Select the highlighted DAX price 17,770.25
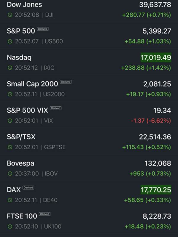Image resolution: width=178 pixels, height=237 pixels. [156, 190]
